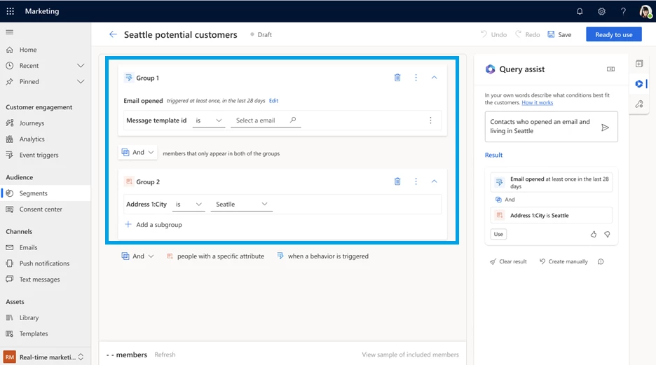The image size is (656, 365).
Task: Go back using the back arrow
Action: point(113,34)
